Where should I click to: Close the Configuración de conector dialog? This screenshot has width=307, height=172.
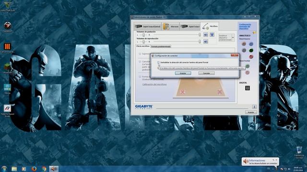pos(235,55)
